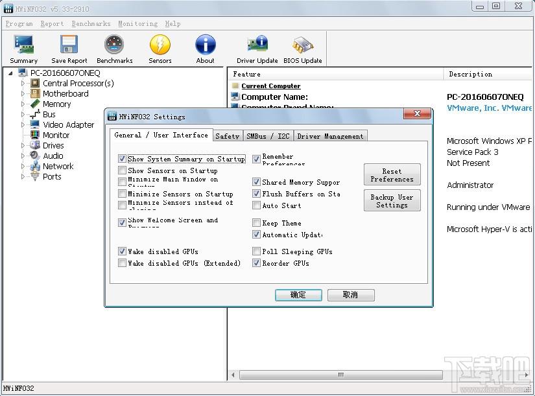The height and width of the screenshot is (396, 535).
Task: Select Video Adapter in the device tree
Action: (x=68, y=124)
